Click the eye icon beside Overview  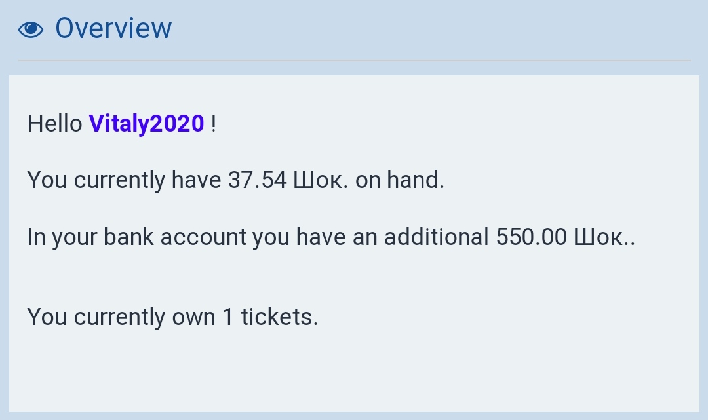click(x=31, y=29)
